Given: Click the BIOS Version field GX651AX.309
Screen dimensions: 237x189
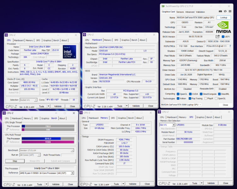Looking at the screenshot, I should tap(127, 78).
